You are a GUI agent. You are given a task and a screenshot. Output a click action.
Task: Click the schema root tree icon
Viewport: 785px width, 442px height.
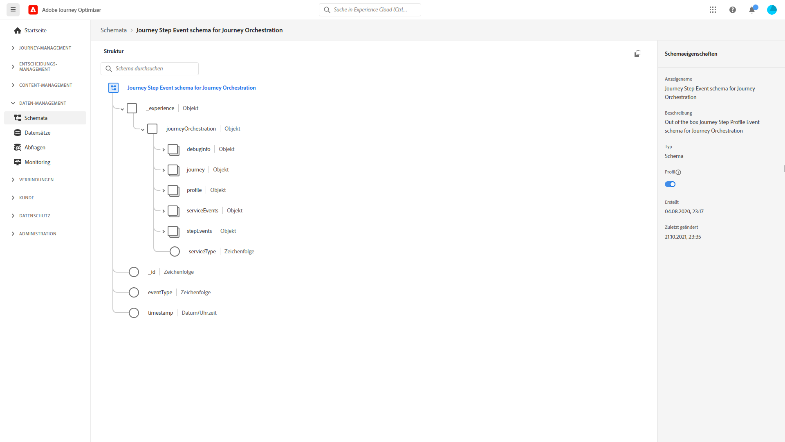[x=113, y=88]
